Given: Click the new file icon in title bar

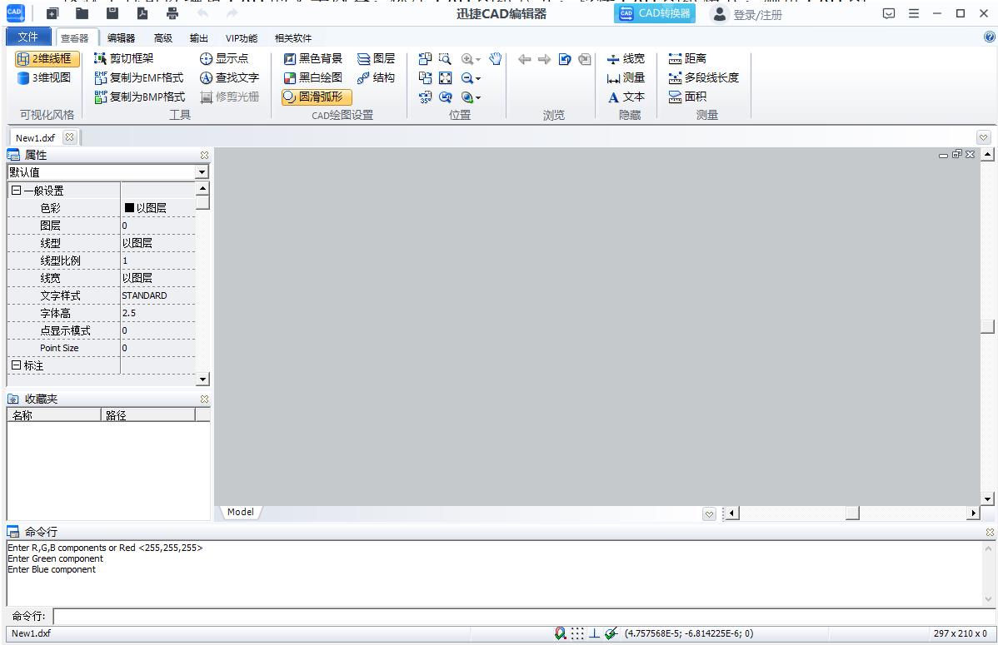Looking at the screenshot, I should [x=52, y=13].
